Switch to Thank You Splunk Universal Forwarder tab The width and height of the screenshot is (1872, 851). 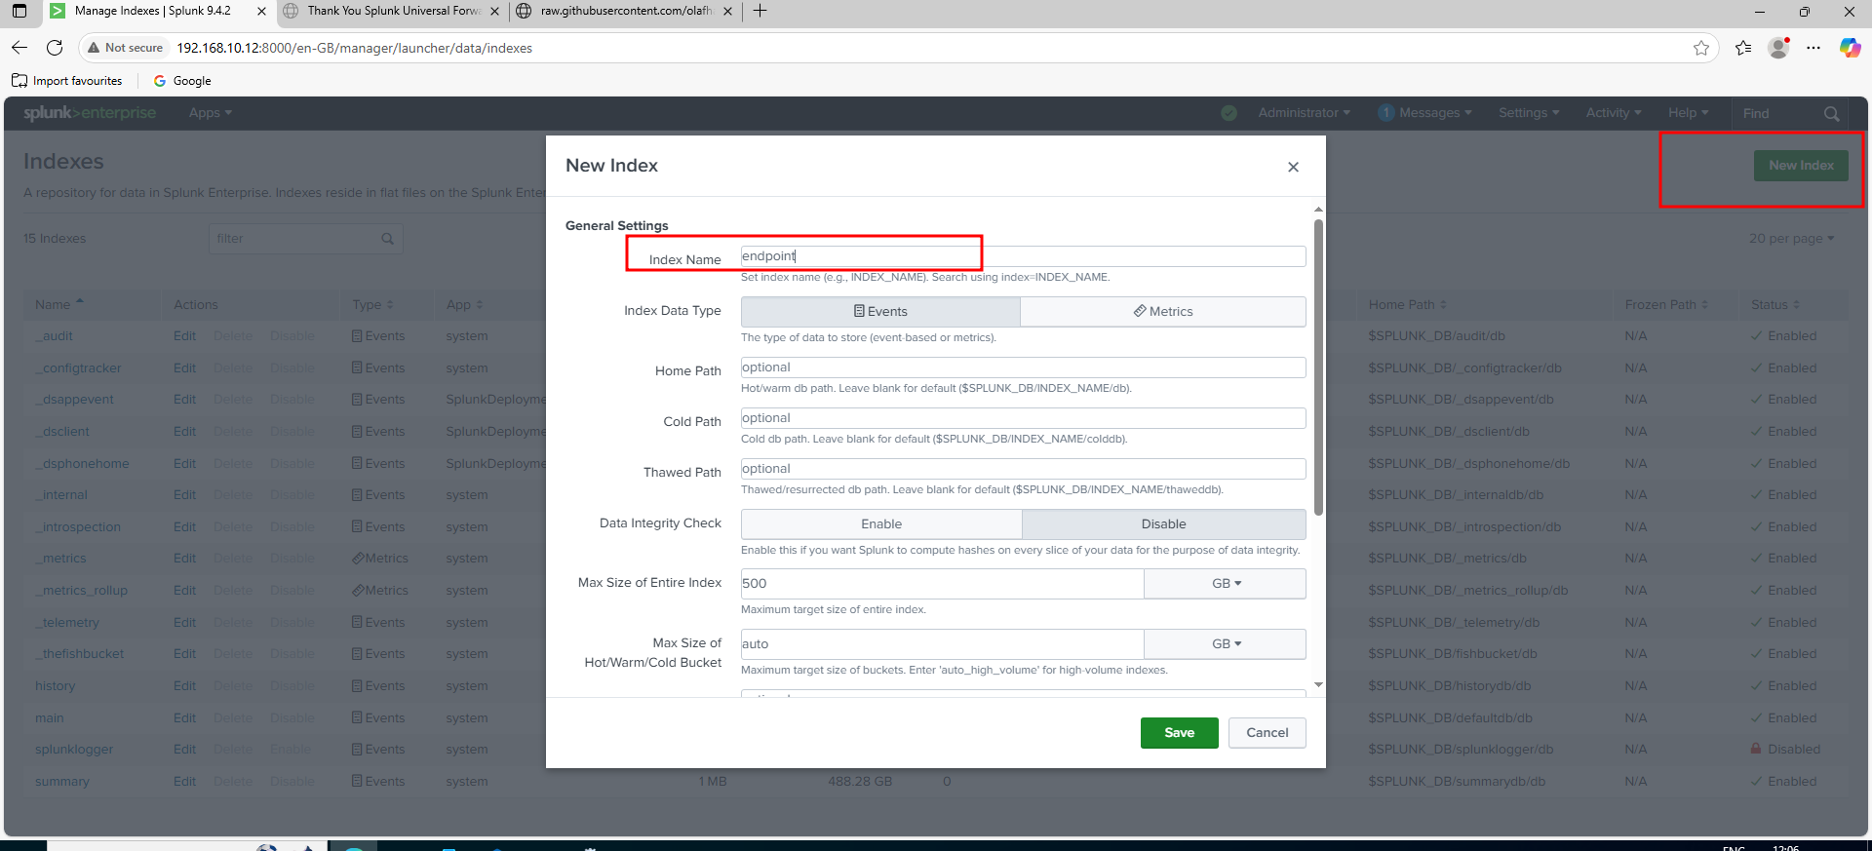pyautogui.click(x=392, y=12)
